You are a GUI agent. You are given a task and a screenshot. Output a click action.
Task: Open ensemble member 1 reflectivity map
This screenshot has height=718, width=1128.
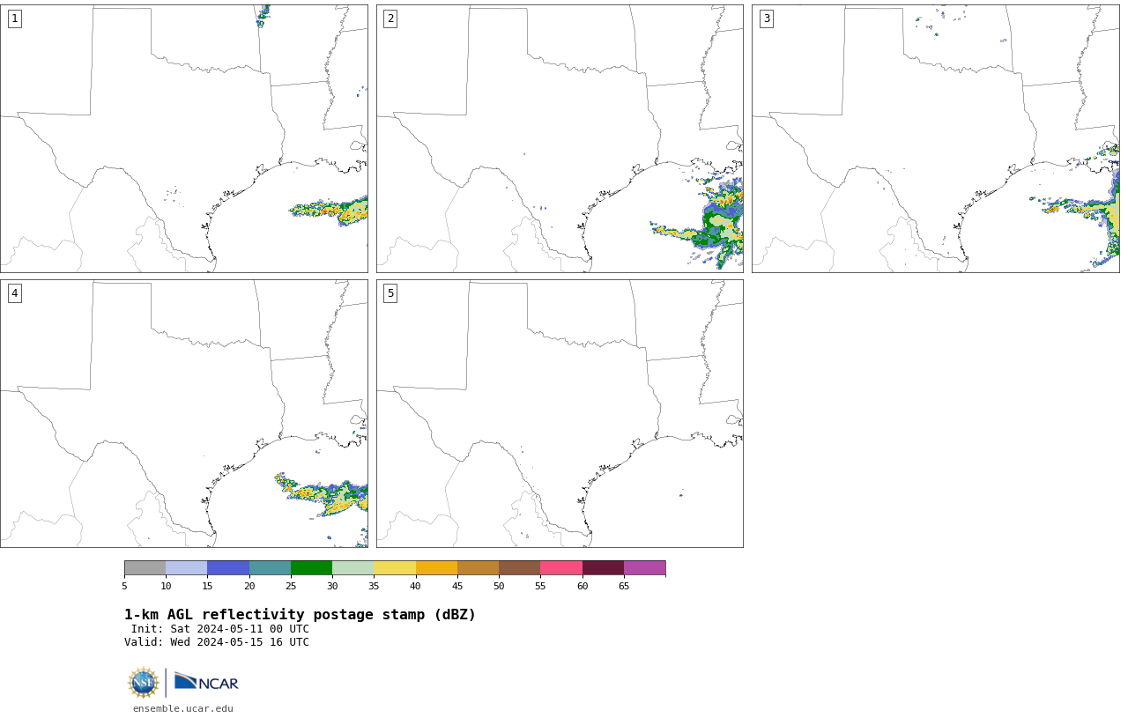click(x=184, y=138)
